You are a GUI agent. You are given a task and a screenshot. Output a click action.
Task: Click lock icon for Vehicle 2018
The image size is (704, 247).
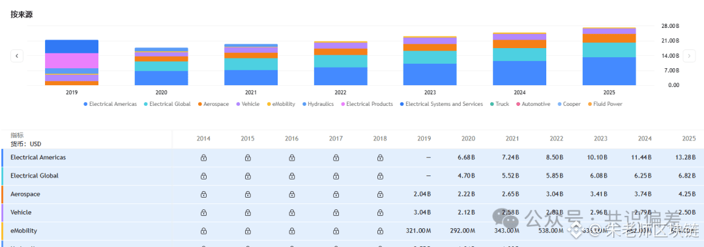click(x=380, y=213)
